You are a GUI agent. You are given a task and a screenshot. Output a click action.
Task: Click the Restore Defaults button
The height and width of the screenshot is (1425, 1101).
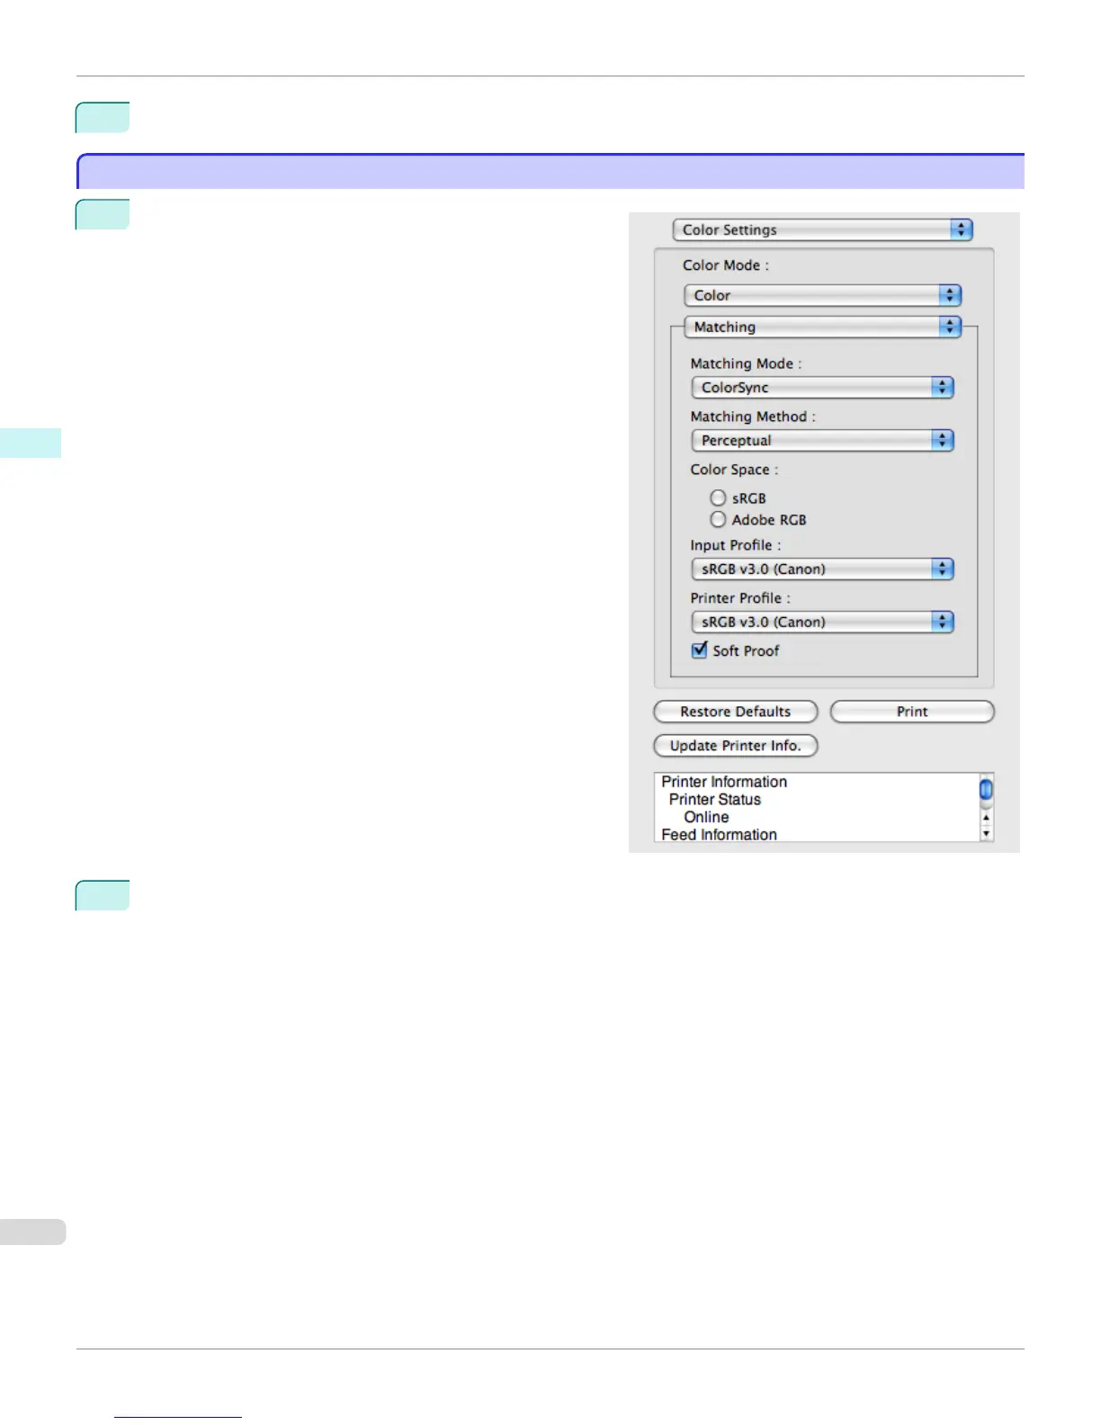pos(735,712)
